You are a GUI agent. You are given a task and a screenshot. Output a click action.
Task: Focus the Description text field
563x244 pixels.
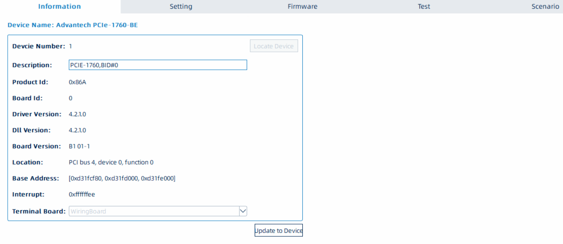click(158, 65)
